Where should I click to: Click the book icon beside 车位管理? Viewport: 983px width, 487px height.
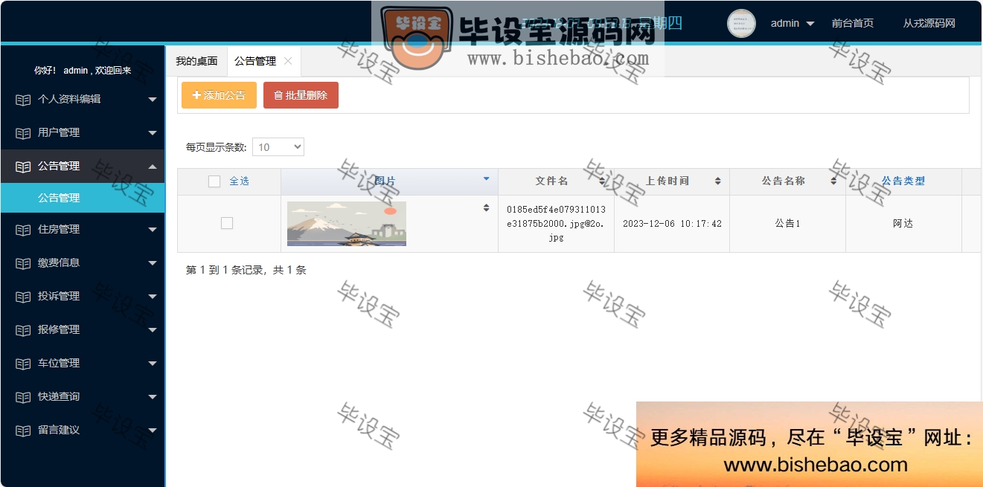[23, 364]
